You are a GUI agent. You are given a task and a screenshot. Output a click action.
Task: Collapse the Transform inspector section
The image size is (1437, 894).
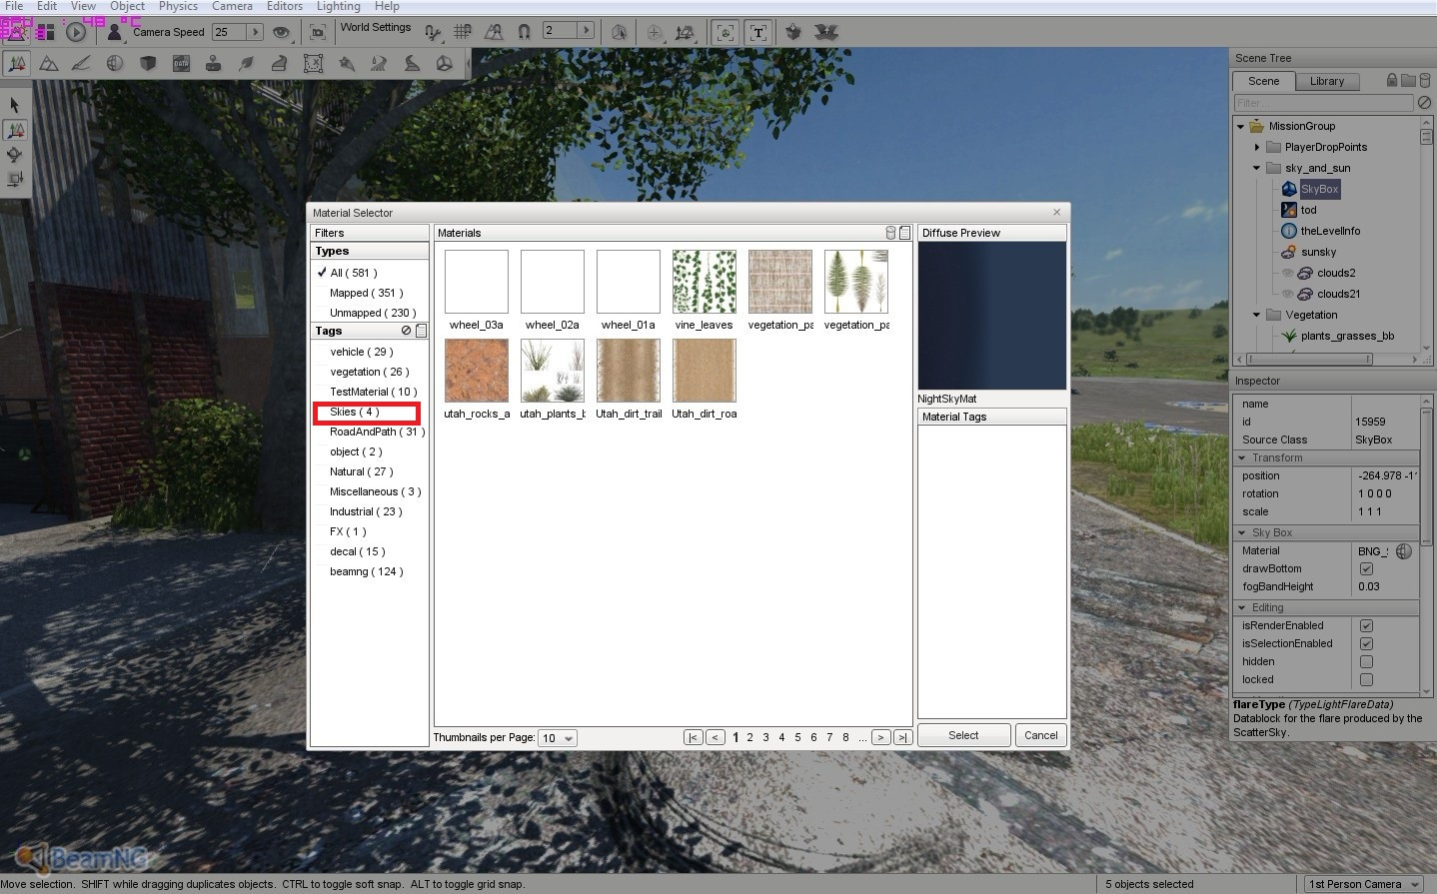click(1242, 457)
